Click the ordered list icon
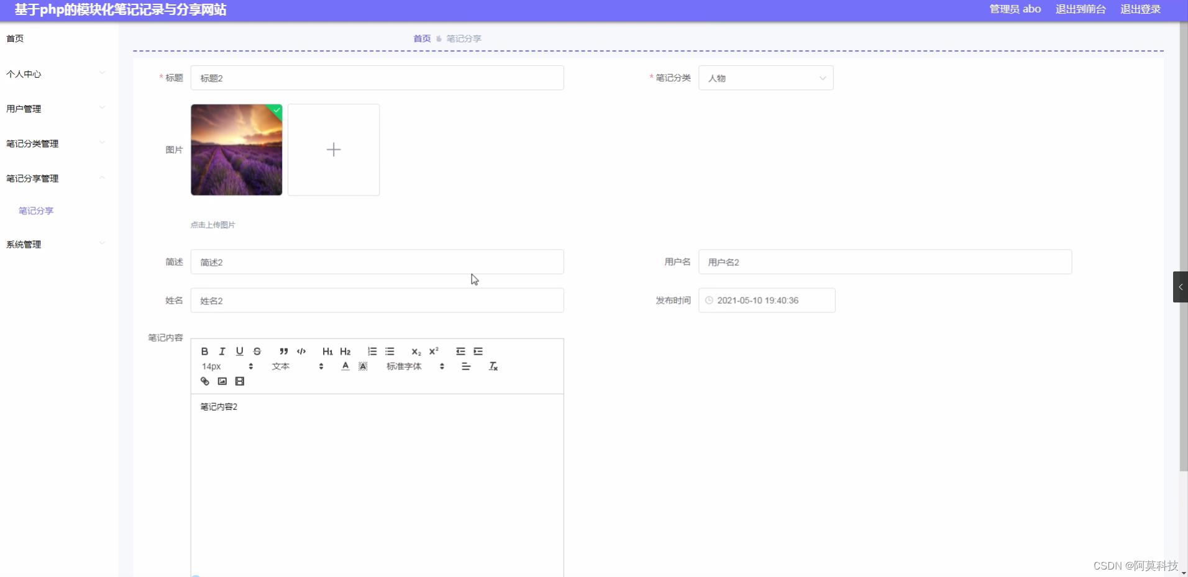 [x=372, y=351]
